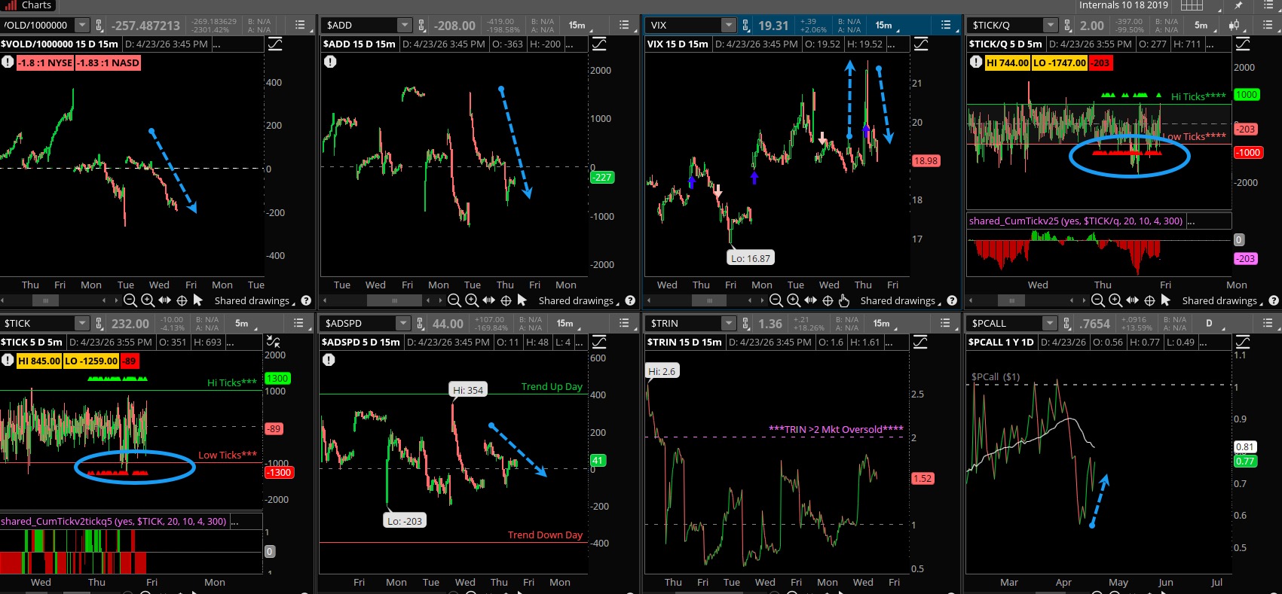Select pan hand tool under VIX chart
1282x594 pixels.
[x=845, y=300]
